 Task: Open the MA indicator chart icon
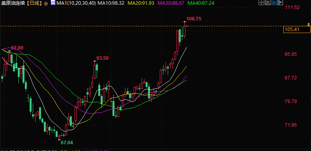[x=53, y=3]
